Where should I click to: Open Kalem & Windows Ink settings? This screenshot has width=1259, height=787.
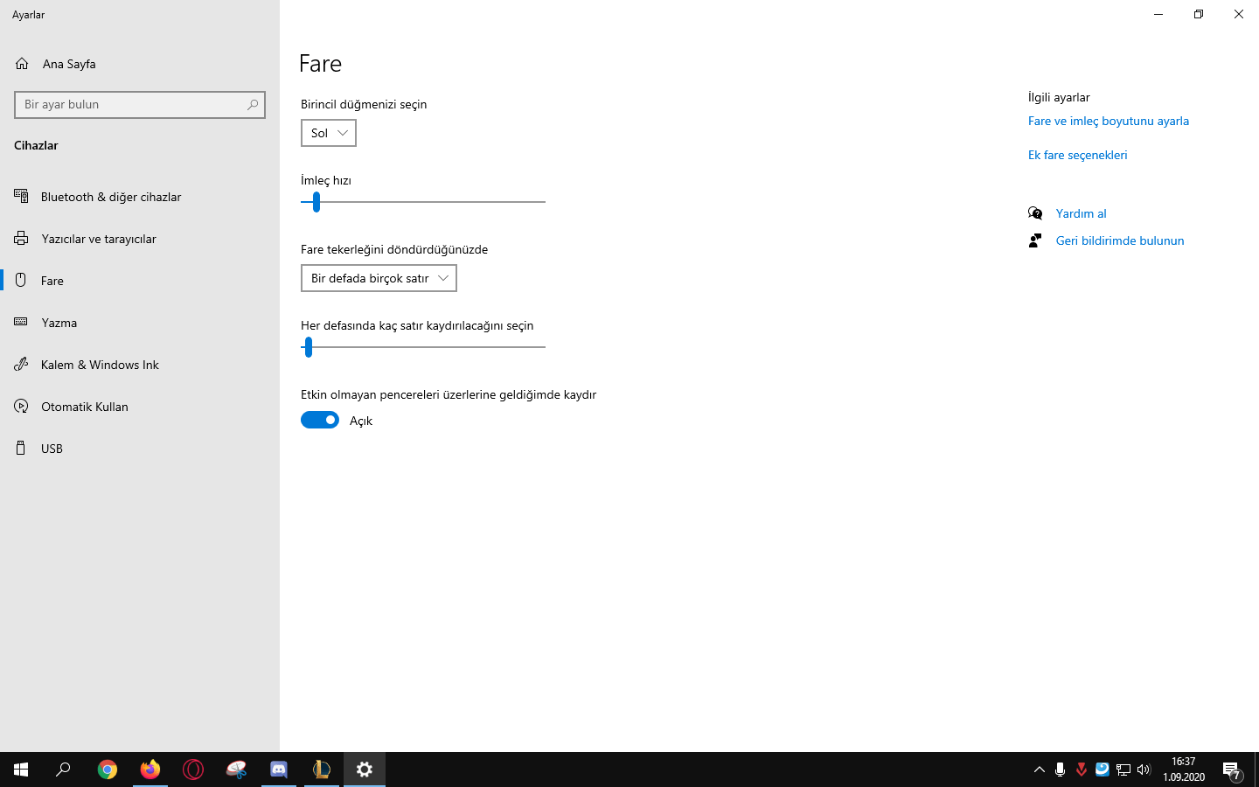click(x=140, y=365)
